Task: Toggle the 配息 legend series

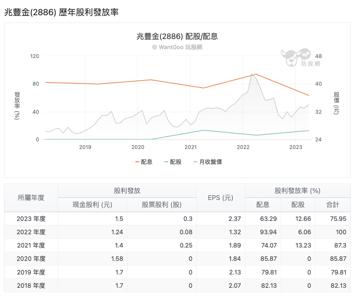Action: click(x=143, y=162)
